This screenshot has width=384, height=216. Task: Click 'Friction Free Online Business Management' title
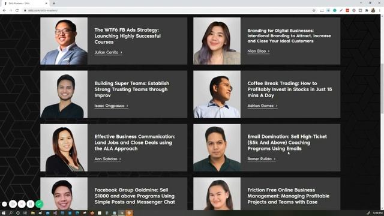pyautogui.click(x=288, y=196)
